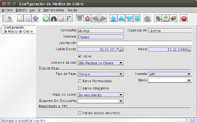Click the delete record trash icon
Viewport: 197px width, 123px height.
[28, 19]
